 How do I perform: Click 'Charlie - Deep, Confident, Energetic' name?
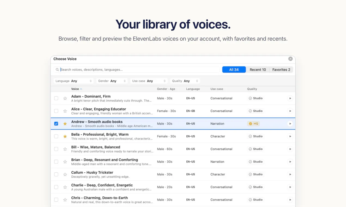[x=102, y=185]
